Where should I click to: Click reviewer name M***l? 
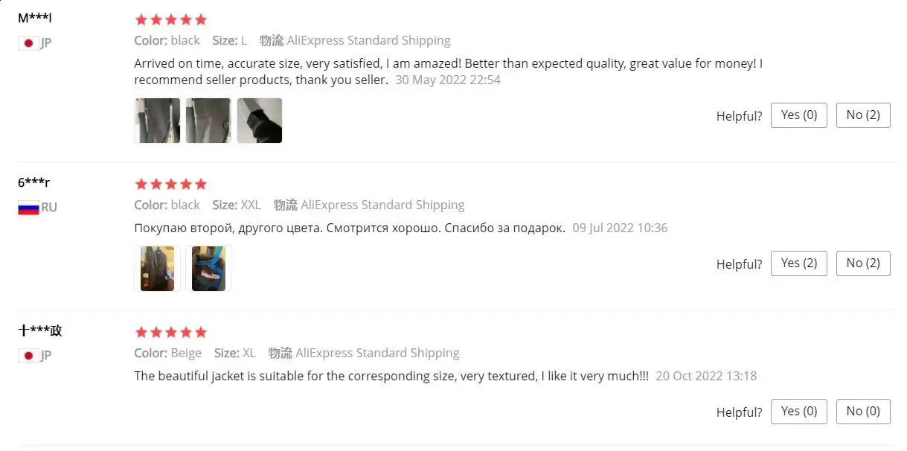(x=34, y=18)
